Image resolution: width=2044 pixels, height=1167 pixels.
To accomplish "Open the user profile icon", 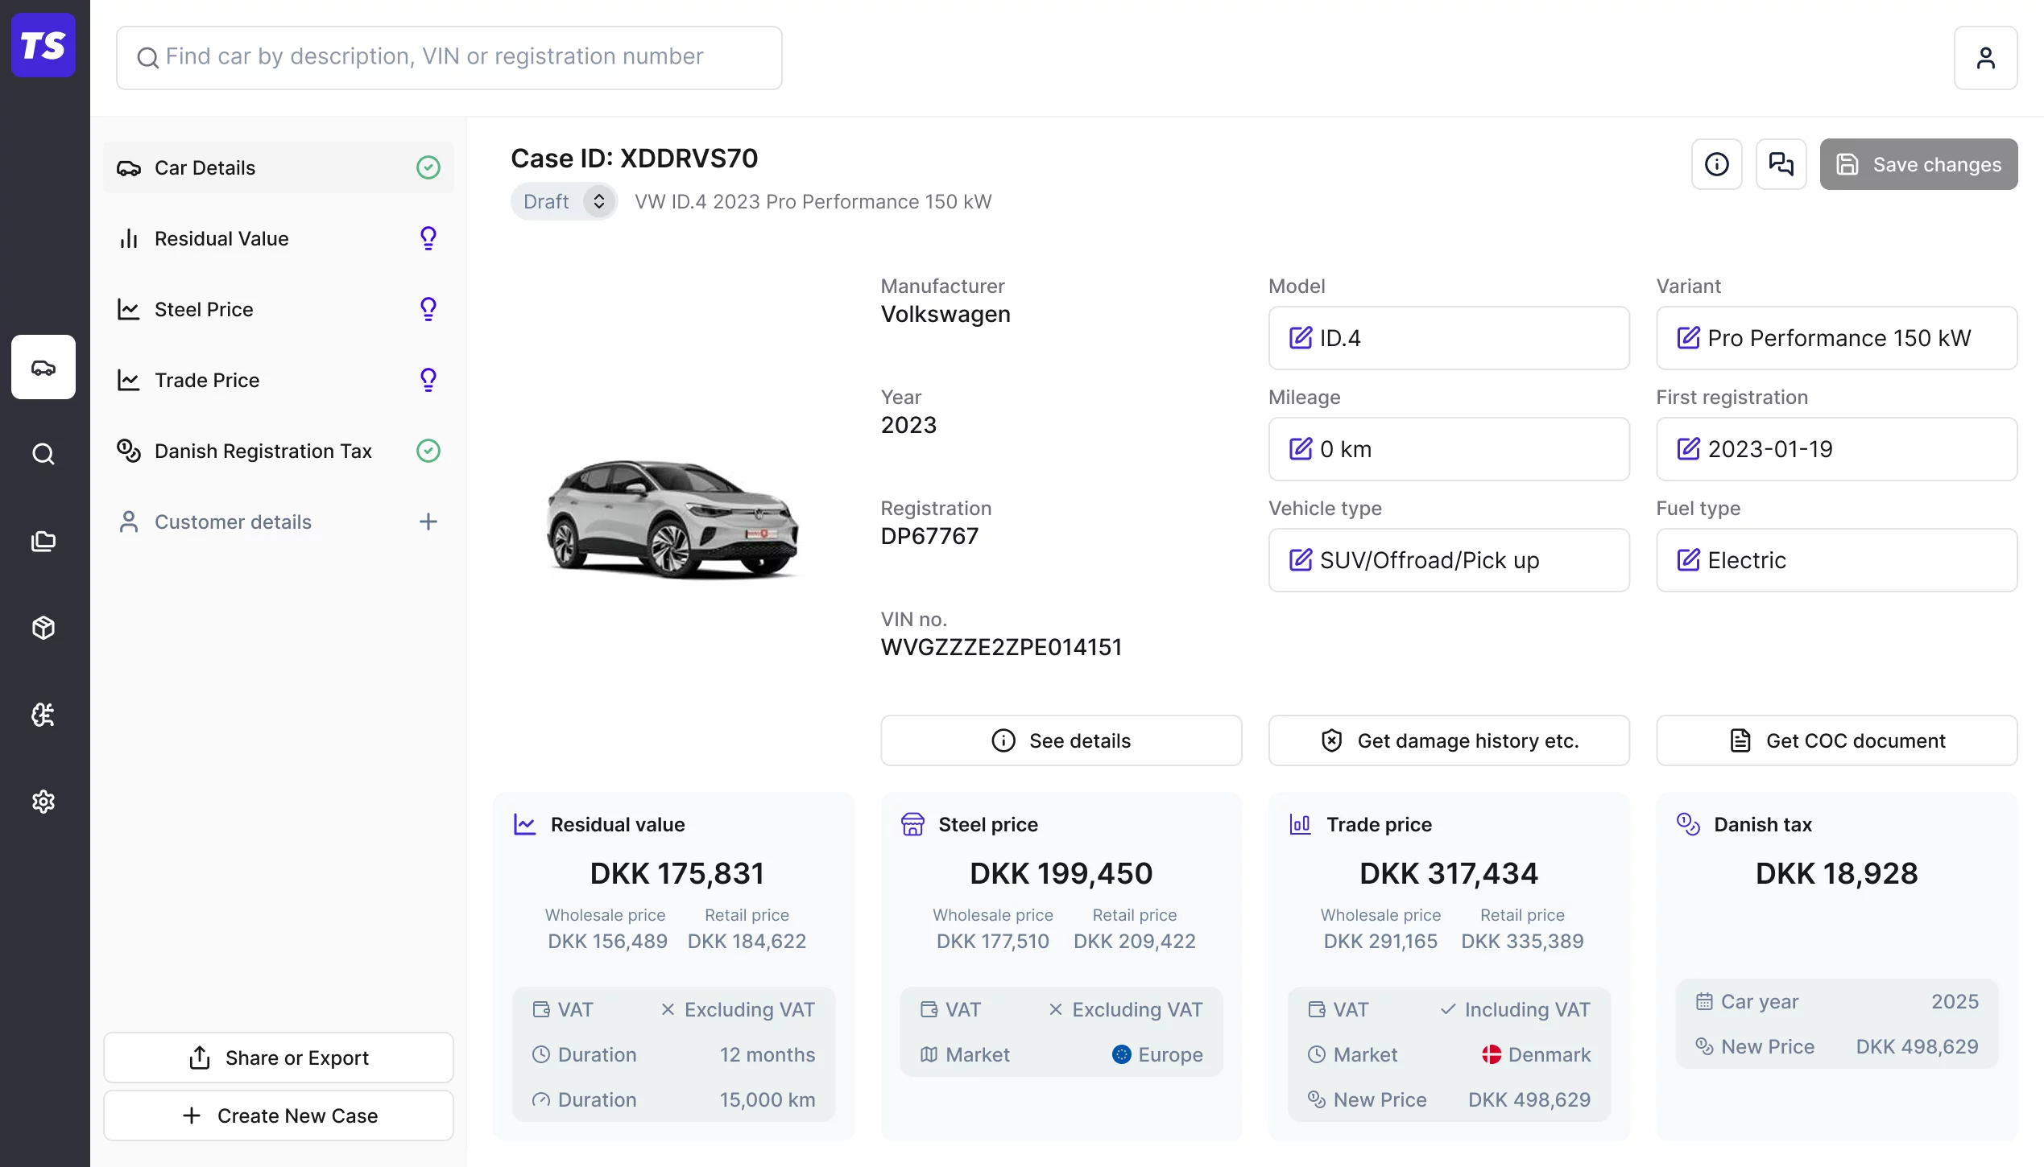I will [x=1984, y=58].
